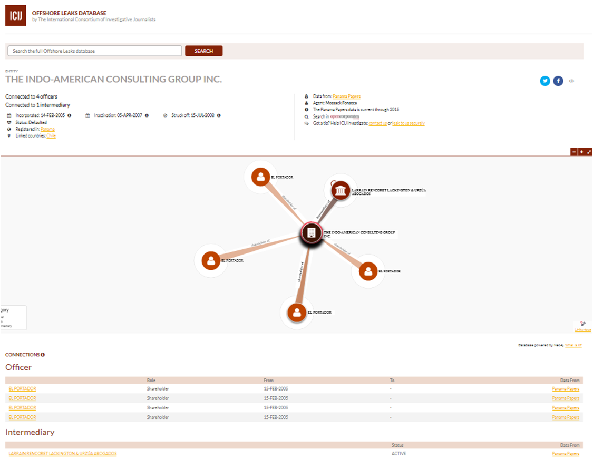Click the 'Intermediary' section heading

tap(30, 432)
